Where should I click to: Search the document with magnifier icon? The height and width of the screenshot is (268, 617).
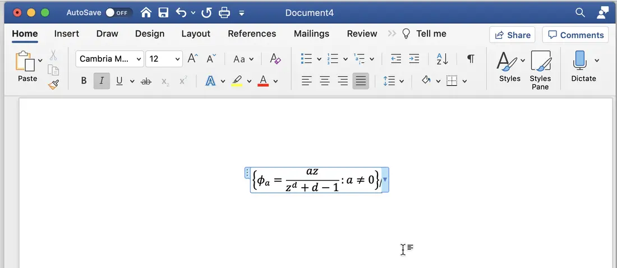580,12
